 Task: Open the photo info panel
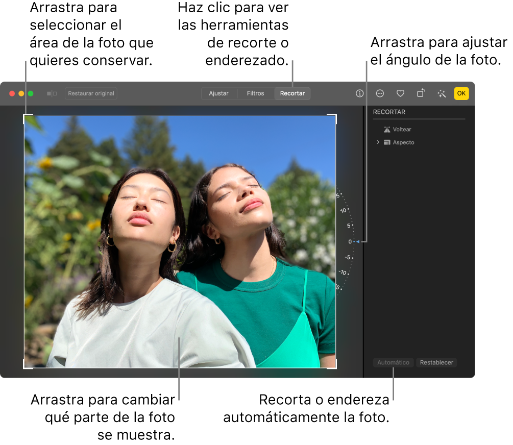tap(360, 93)
